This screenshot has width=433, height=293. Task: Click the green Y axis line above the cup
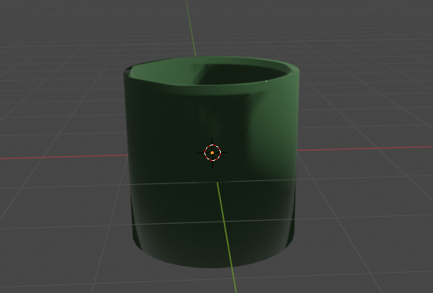[190, 28]
